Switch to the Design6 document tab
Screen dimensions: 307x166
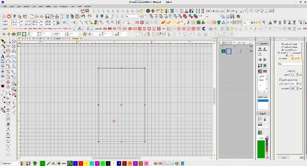click(x=57, y=38)
